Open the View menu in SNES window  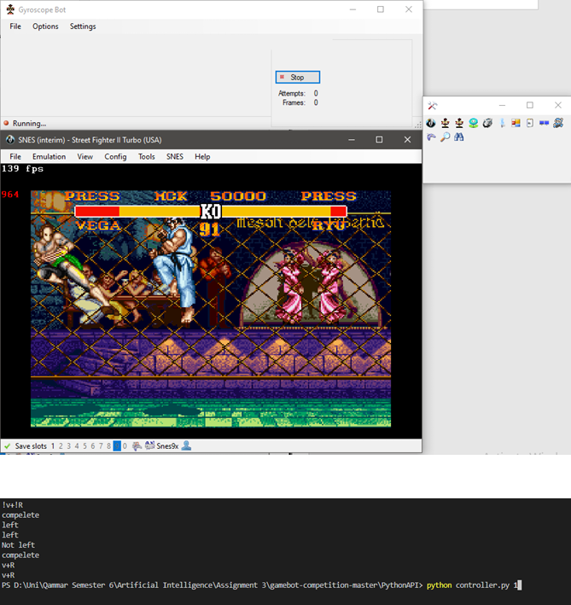coord(84,157)
